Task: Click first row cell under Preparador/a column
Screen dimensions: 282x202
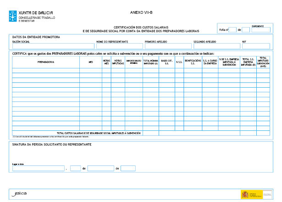Action: [45, 71]
